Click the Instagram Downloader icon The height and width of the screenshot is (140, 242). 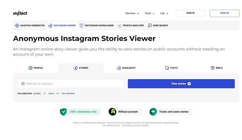point(81,26)
